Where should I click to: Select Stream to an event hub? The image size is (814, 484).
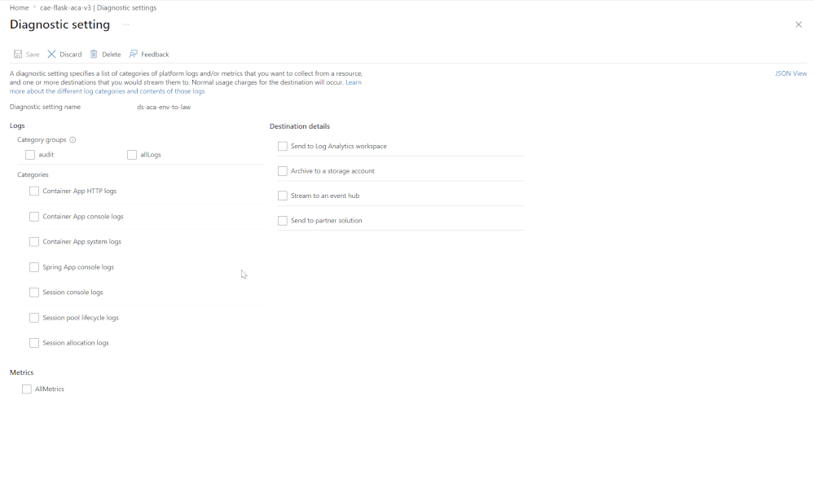click(x=283, y=196)
